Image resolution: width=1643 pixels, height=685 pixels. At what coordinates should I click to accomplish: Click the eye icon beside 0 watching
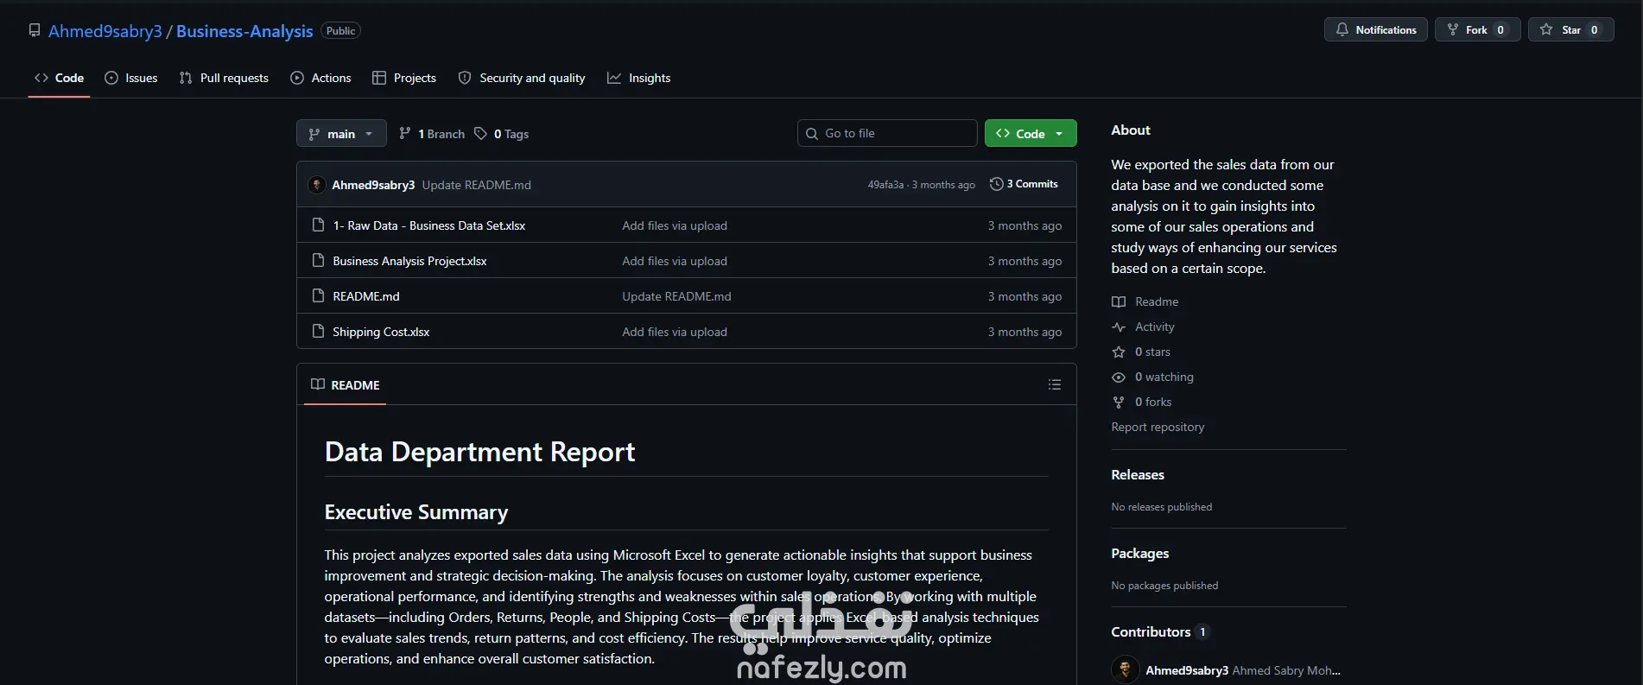(1119, 377)
